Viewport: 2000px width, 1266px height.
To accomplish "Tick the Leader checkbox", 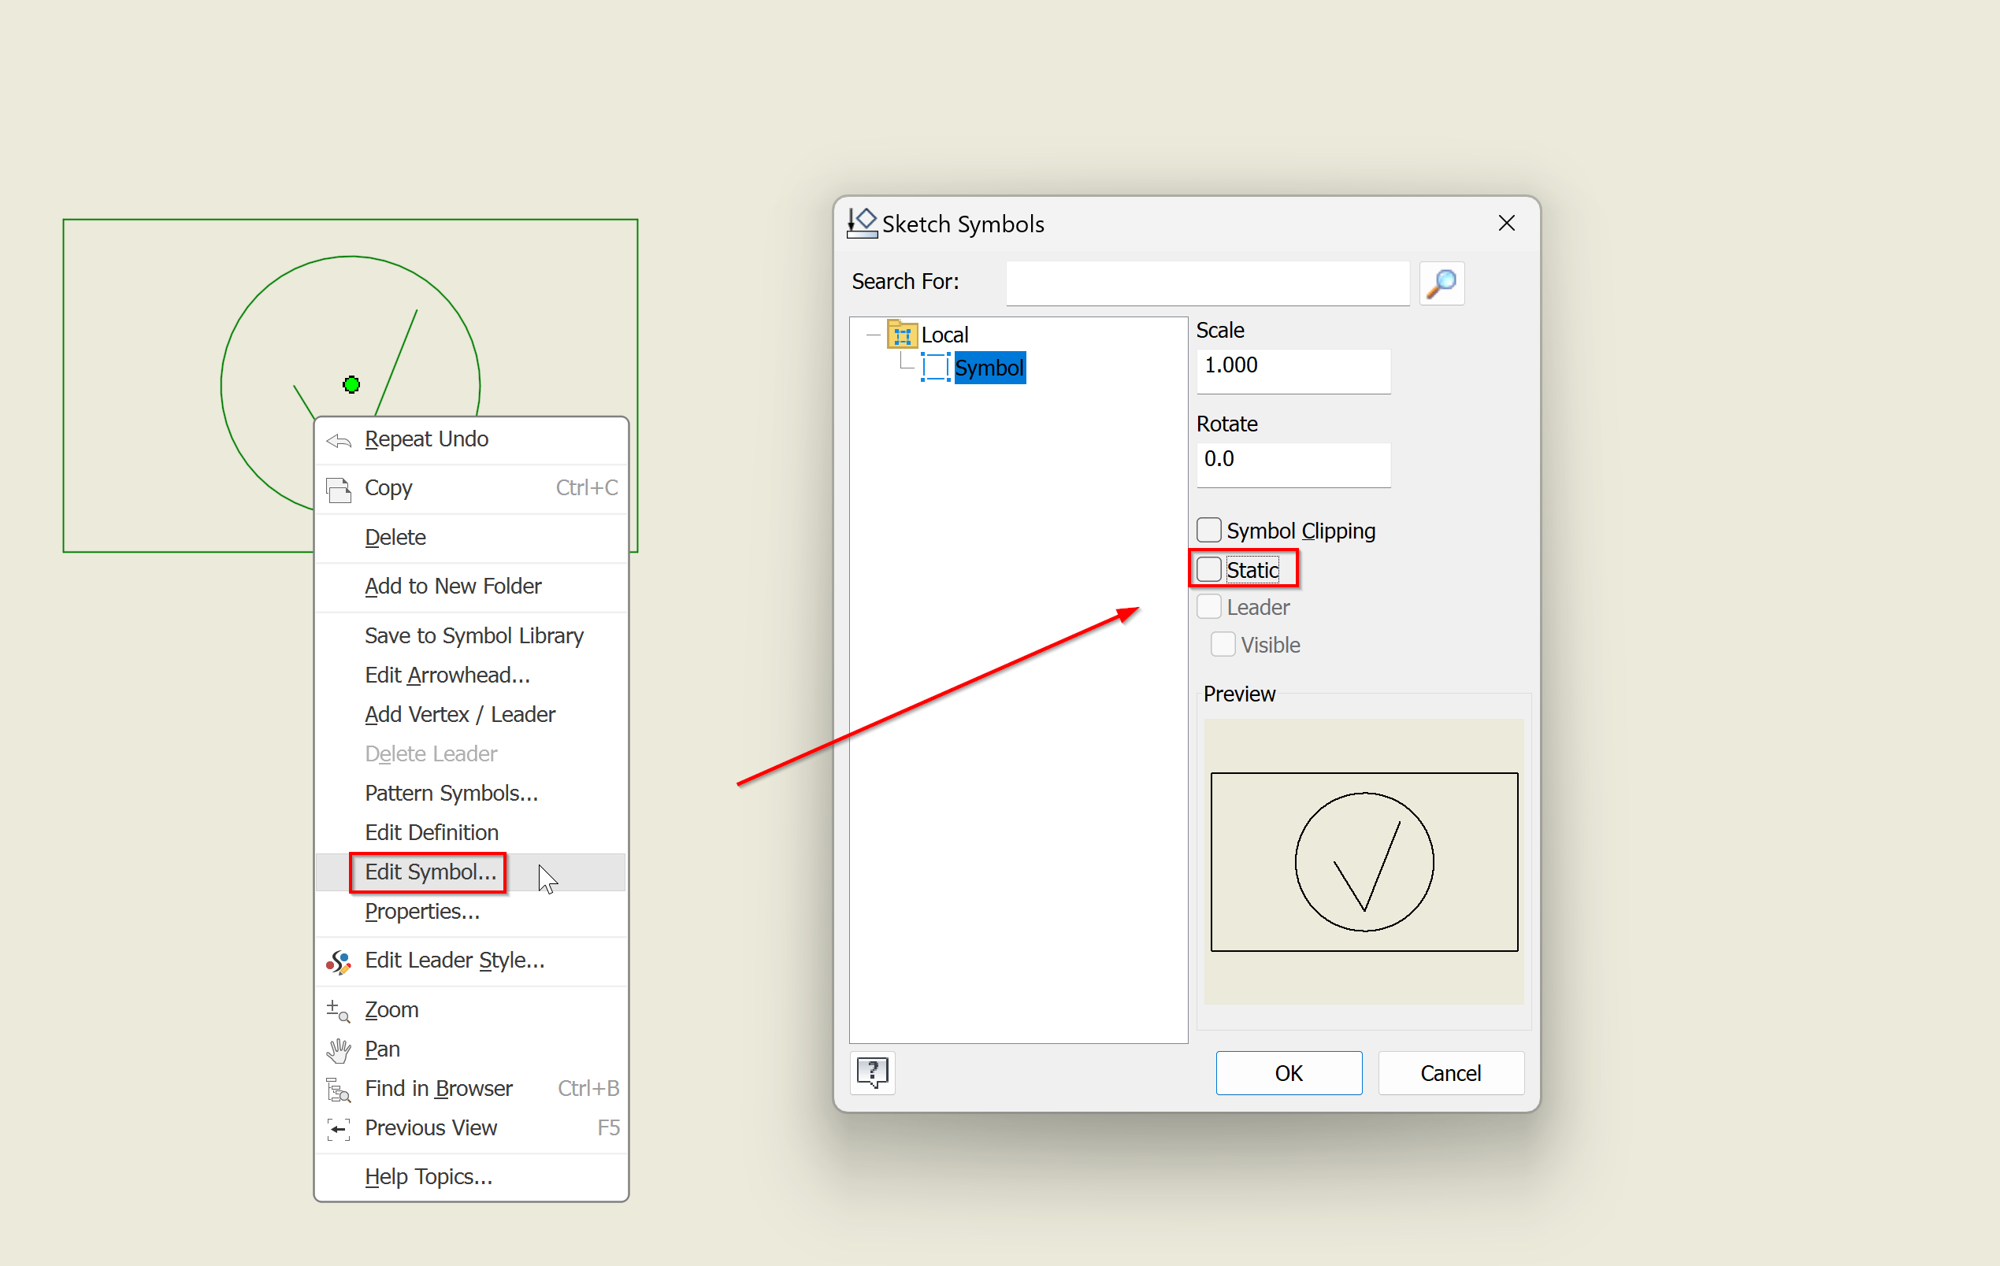I will pos(1208,607).
